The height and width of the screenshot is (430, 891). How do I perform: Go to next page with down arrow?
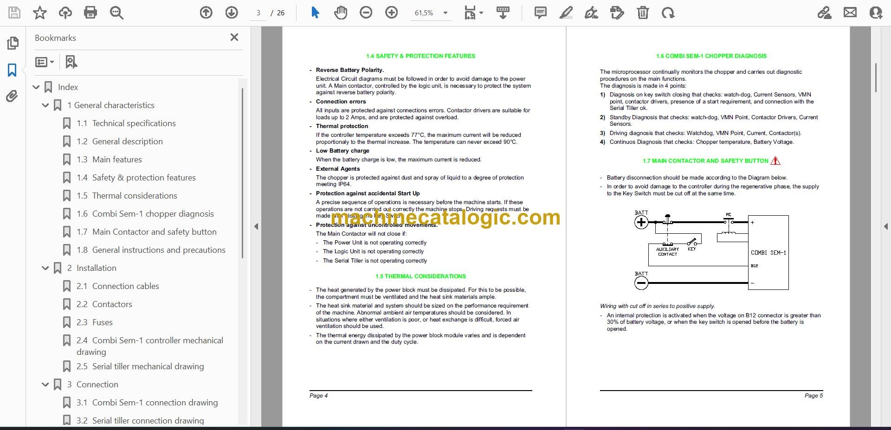[x=232, y=13]
